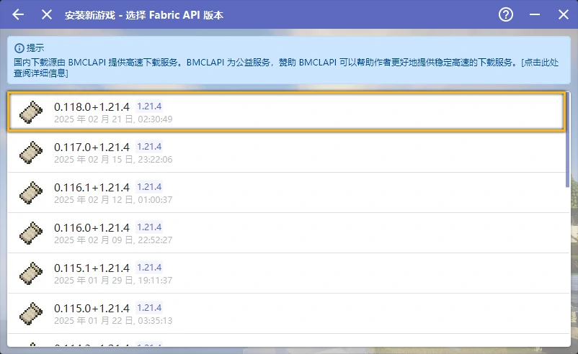This screenshot has width=578, height=354.
Task: Click the scroll icon for 0.118.0+1.21.4
Action: [x=31, y=112]
